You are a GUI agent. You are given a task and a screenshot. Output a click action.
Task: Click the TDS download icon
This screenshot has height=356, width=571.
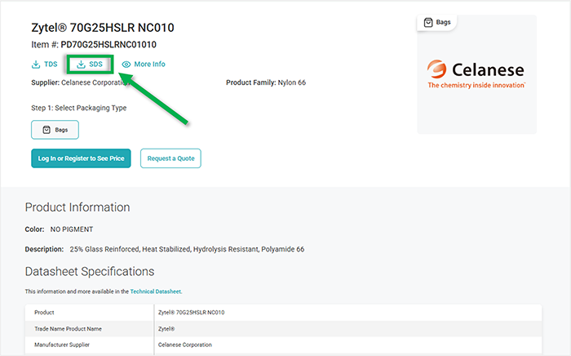pos(36,65)
